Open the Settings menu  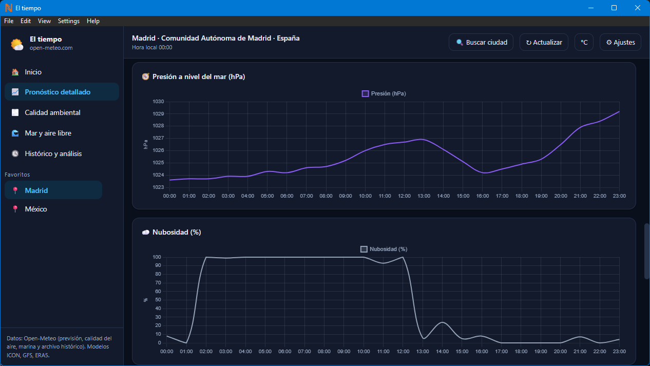(69, 21)
